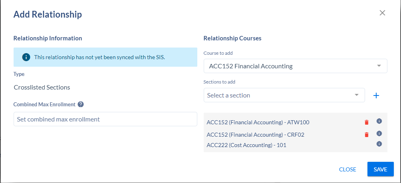Click the ACC152 Financial Accounting course text
The height and width of the screenshot is (183, 401).
(x=251, y=66)
